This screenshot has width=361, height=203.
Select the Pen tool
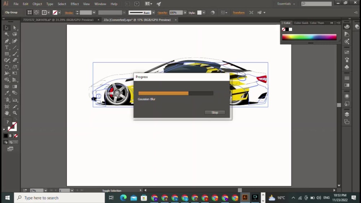[6, 41]
